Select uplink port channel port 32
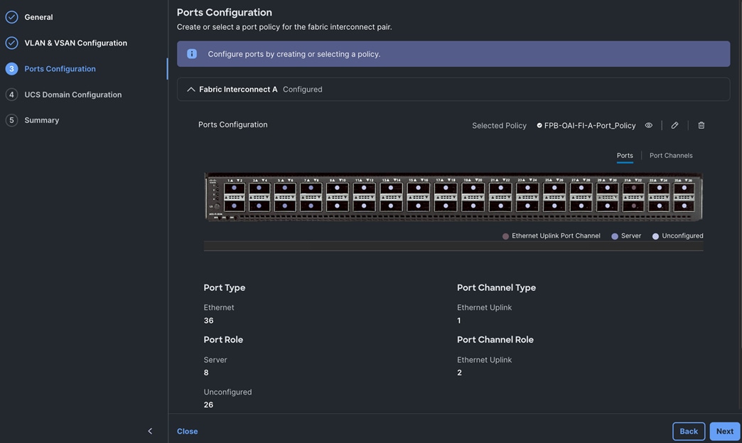Viewport: 742px width, 443px height. (x=634, y=206)
